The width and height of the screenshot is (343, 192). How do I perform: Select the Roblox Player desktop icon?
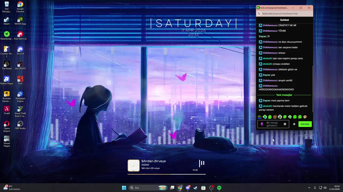(7, 81)
